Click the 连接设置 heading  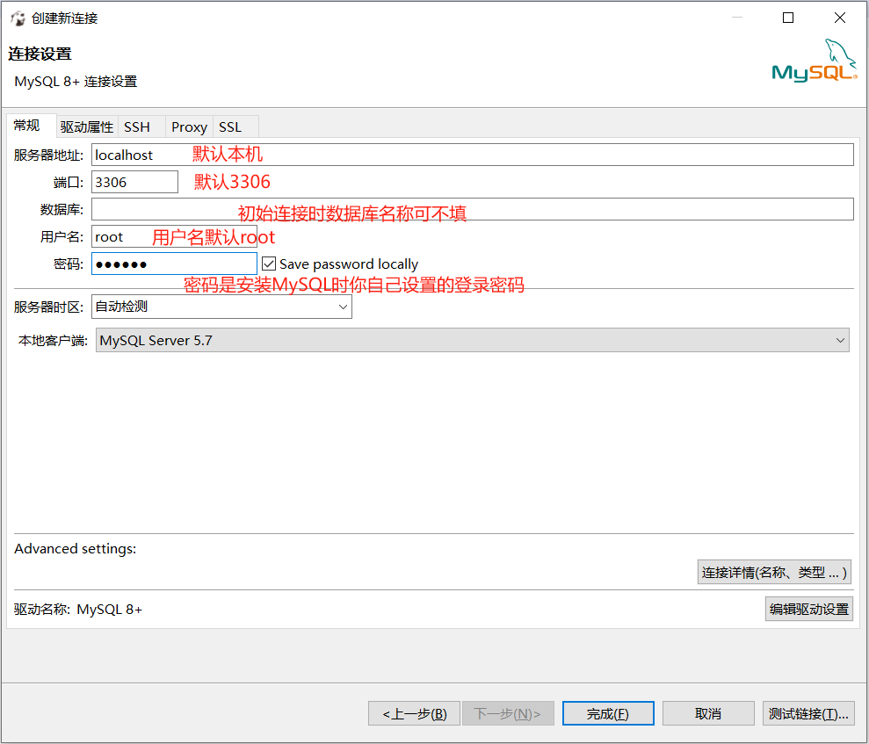[40, 54]
